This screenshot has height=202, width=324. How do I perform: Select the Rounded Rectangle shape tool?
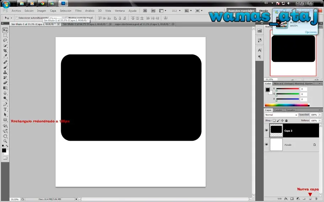(x=5, y=120)
